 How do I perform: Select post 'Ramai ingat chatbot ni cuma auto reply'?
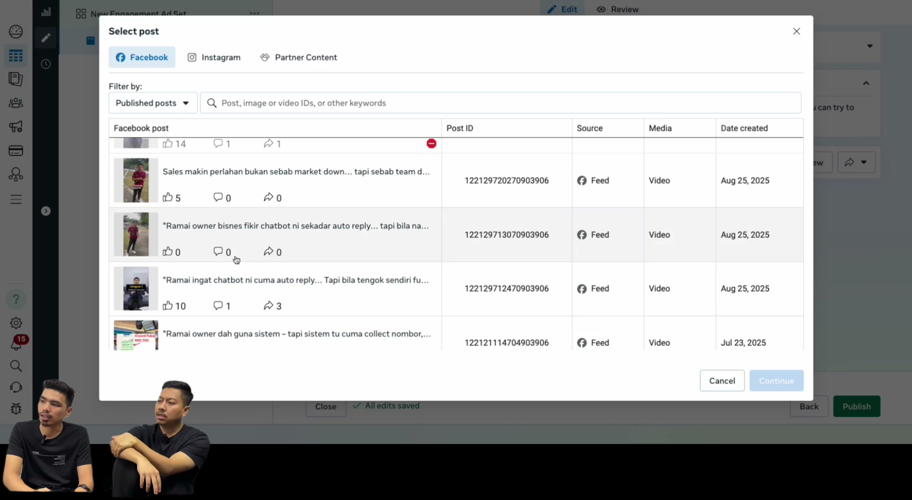tap(456, 289)
